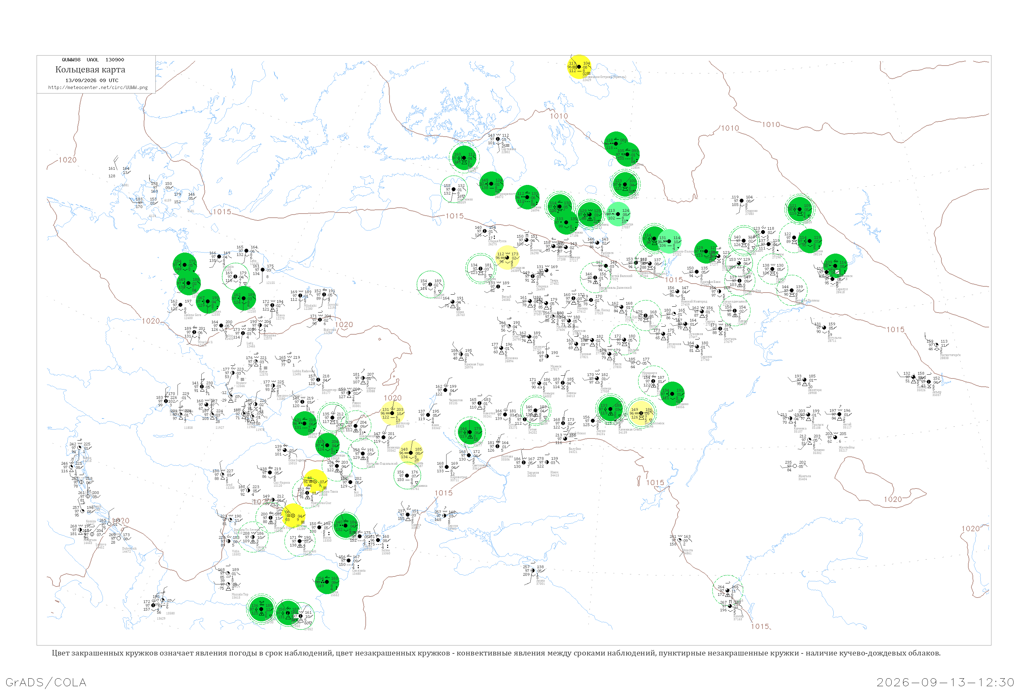Click the 1015 isobar label near Одесса

tap(443, 493)
